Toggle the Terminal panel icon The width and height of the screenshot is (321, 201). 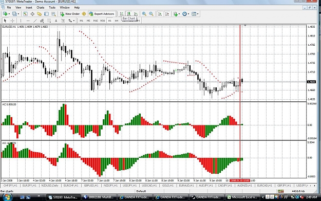coord(46,14)
